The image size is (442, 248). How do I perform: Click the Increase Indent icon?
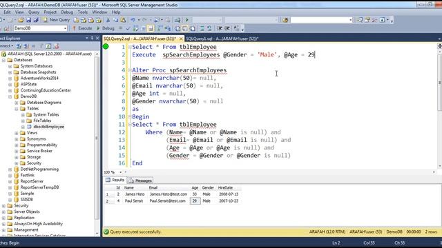pyautogui.click(x=227, y=28)
